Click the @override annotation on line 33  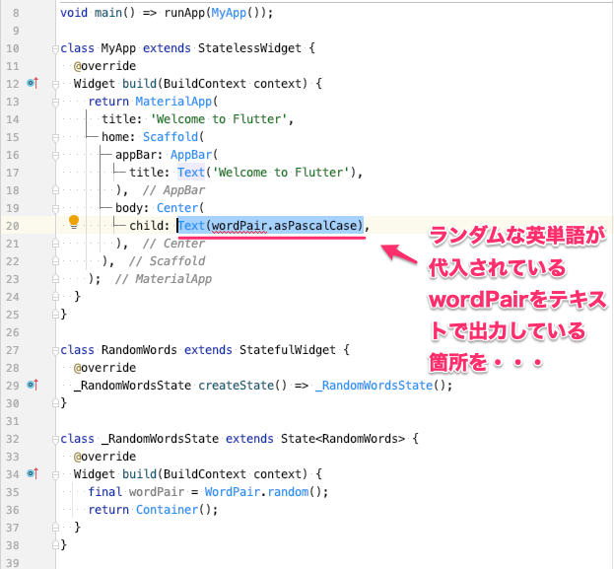(104, 457)
